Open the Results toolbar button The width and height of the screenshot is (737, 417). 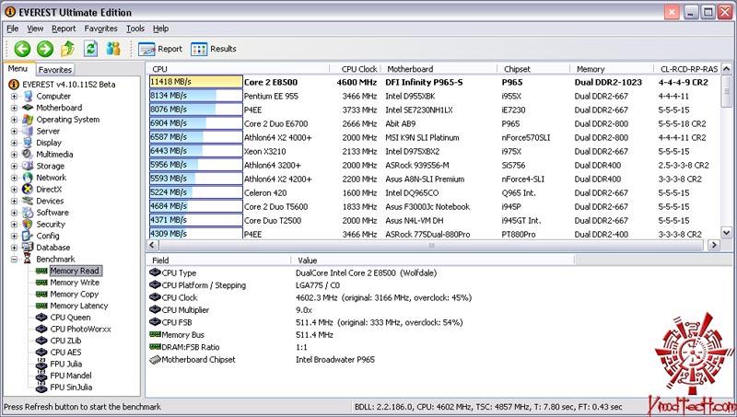[x=213, y=49]
